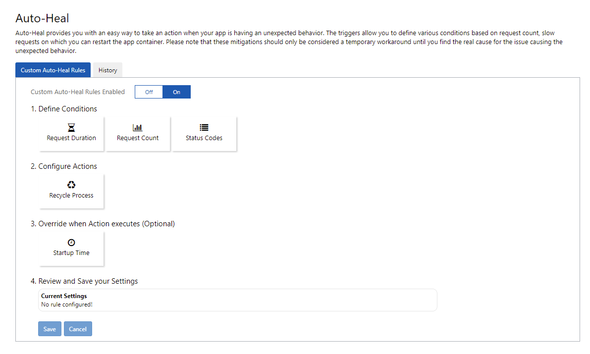
Task: Click the Cancel button
Action: coord(78,329)
